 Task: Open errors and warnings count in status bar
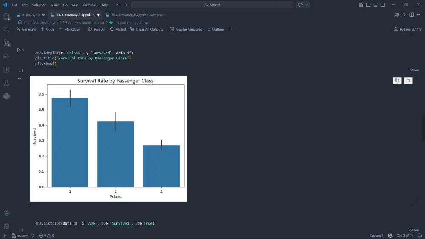46,236
